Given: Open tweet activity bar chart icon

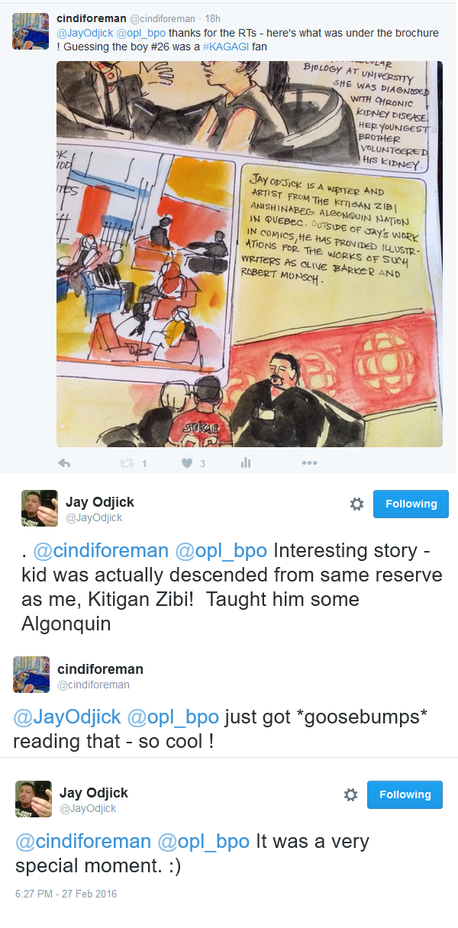Looking at the screenshot, I should pos(246,462).
